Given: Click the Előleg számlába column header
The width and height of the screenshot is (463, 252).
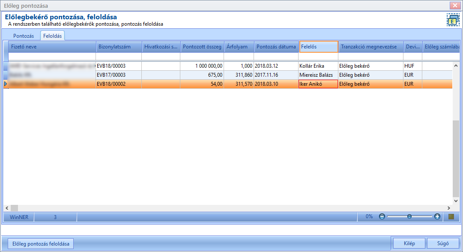Looking at the screenshot, I should tap(441, 47).
